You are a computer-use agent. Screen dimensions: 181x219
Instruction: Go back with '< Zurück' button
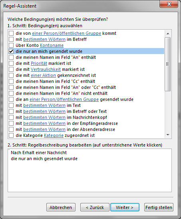click(95, 207)
